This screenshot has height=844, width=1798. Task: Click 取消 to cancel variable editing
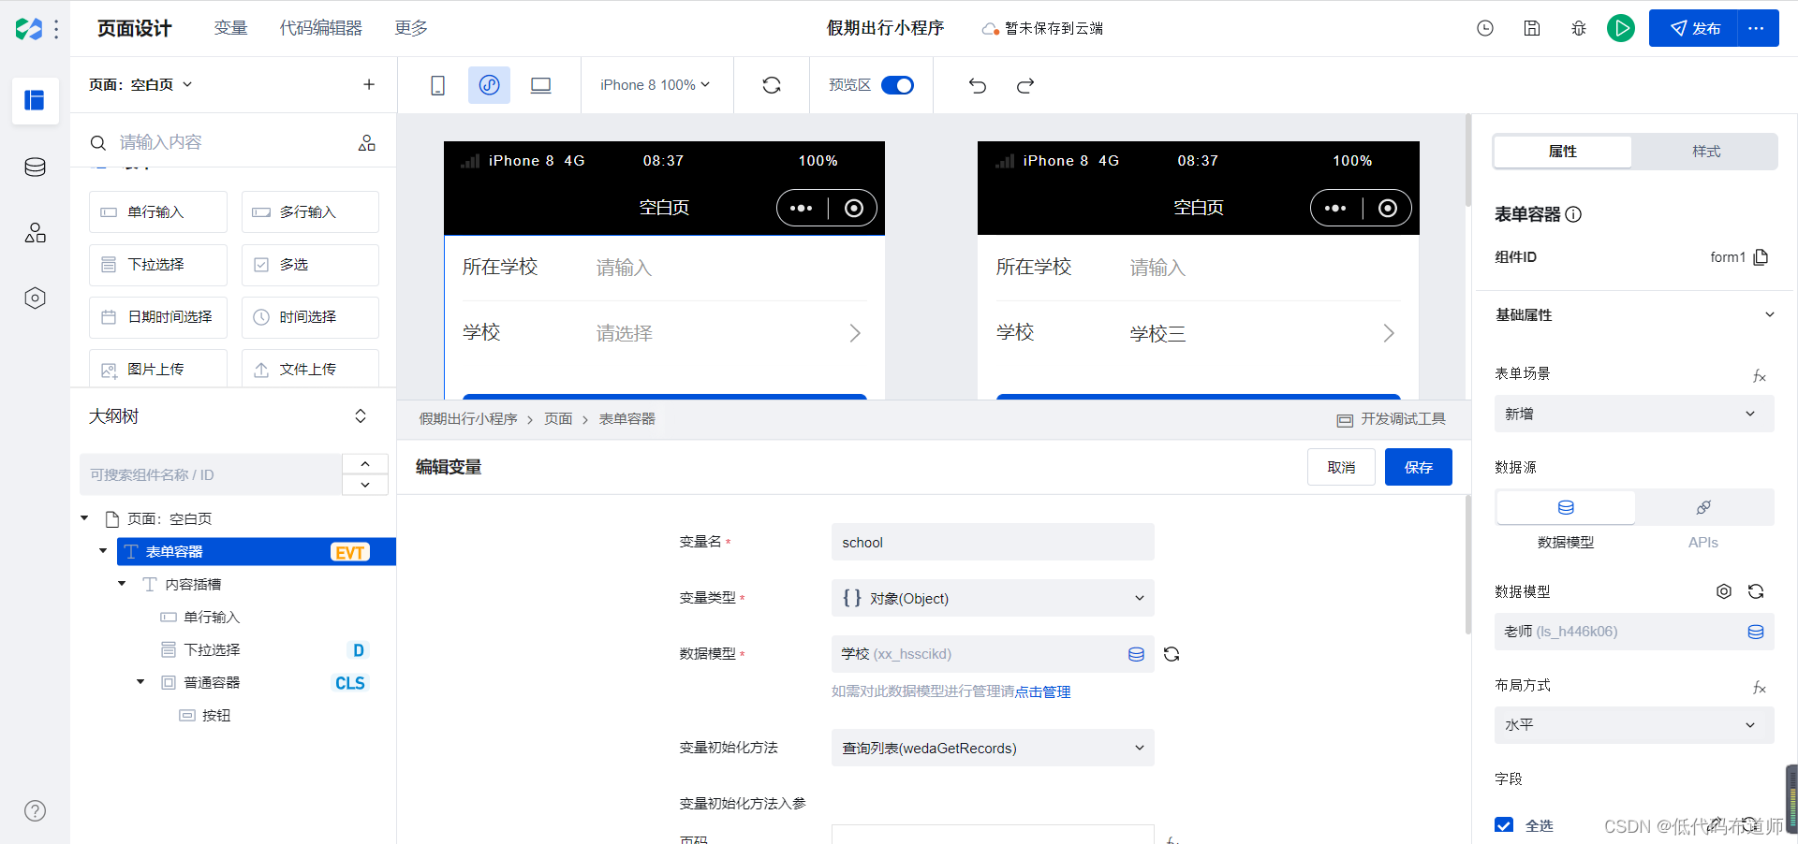[x=1341, y=467]
